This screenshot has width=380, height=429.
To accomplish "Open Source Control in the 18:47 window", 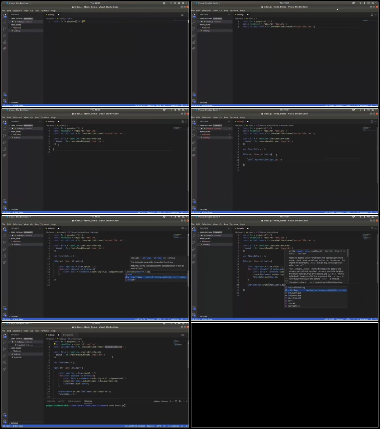I will (x=4, y=29).
